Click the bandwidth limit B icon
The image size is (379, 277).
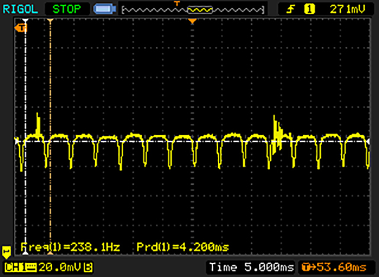coord(88,267)
